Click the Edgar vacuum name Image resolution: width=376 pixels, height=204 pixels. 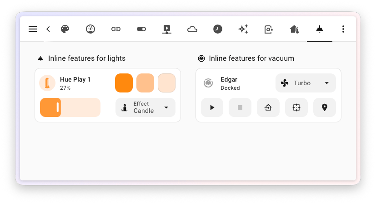coord(229,79)
